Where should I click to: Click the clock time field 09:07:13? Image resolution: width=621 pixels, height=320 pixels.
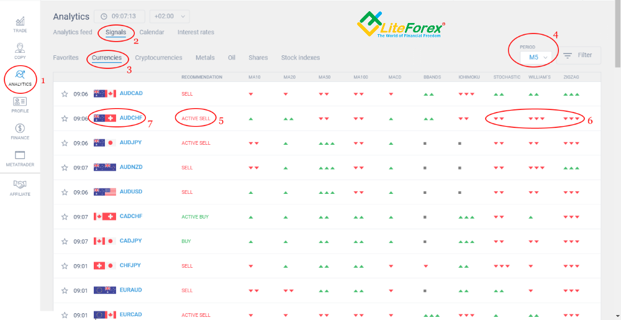tap(119, 16)
